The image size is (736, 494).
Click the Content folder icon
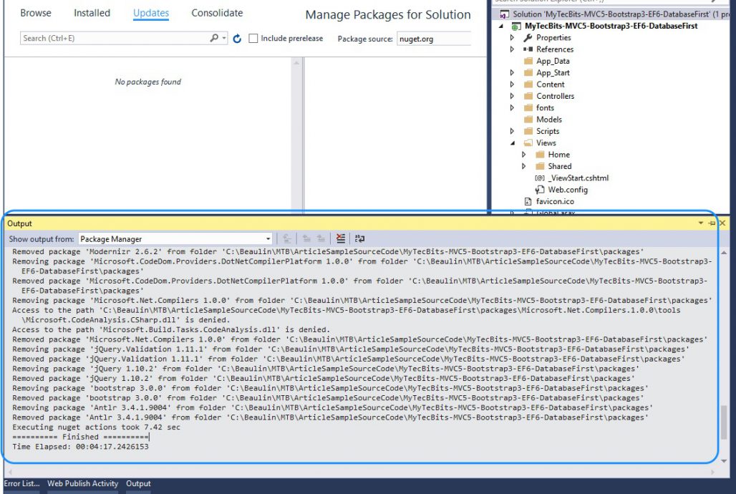(x=528, y=84)
